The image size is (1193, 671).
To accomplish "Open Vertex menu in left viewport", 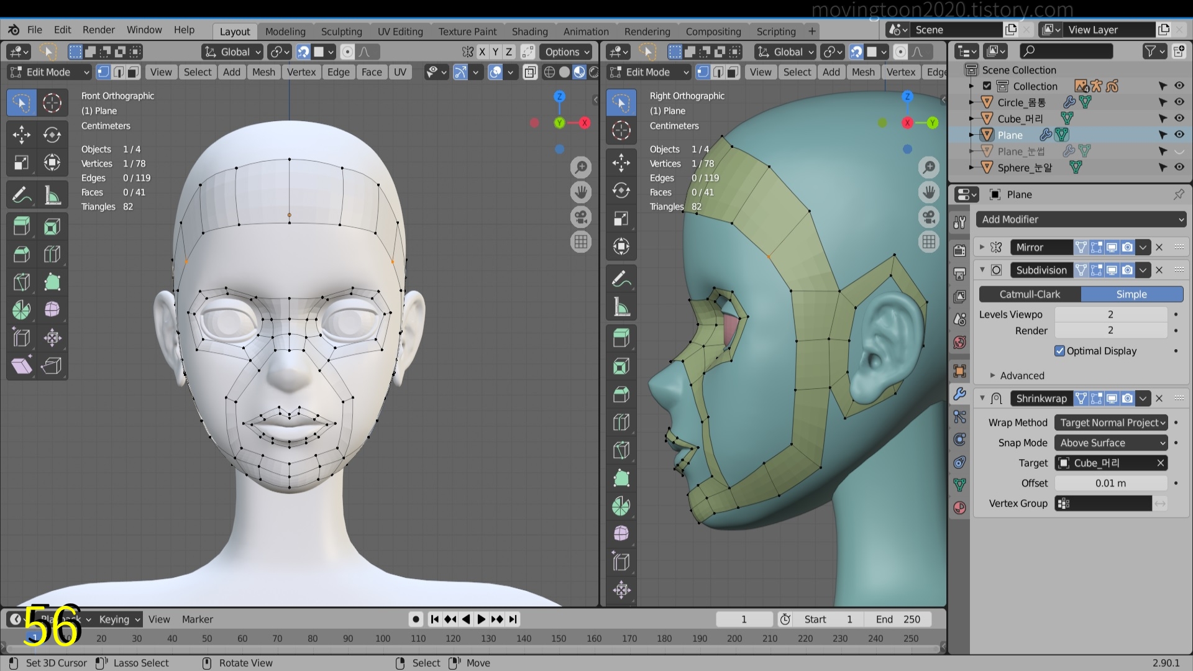I will [301, 72].
